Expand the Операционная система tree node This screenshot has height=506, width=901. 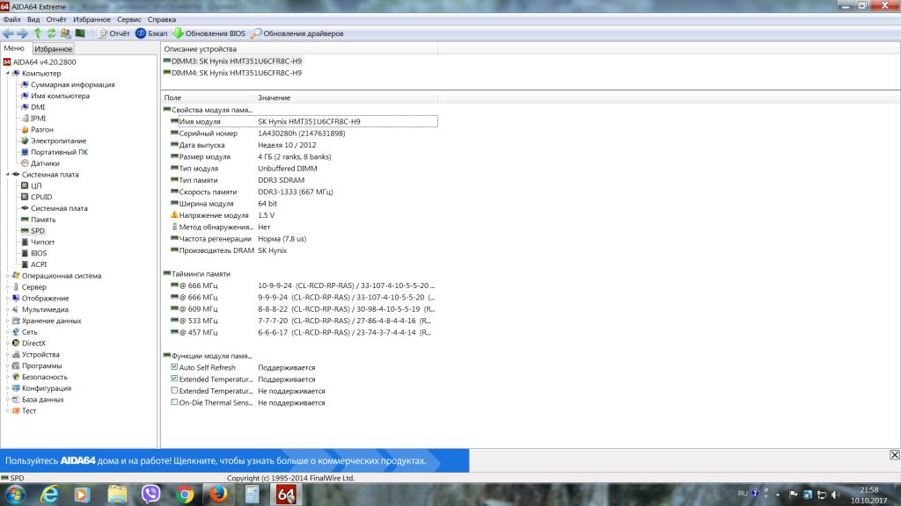[7, 276]
